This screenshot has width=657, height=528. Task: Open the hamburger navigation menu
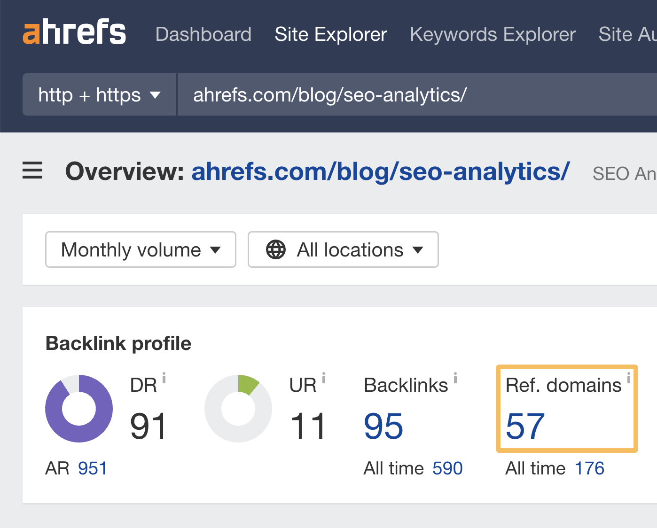[x=32, y=171]
